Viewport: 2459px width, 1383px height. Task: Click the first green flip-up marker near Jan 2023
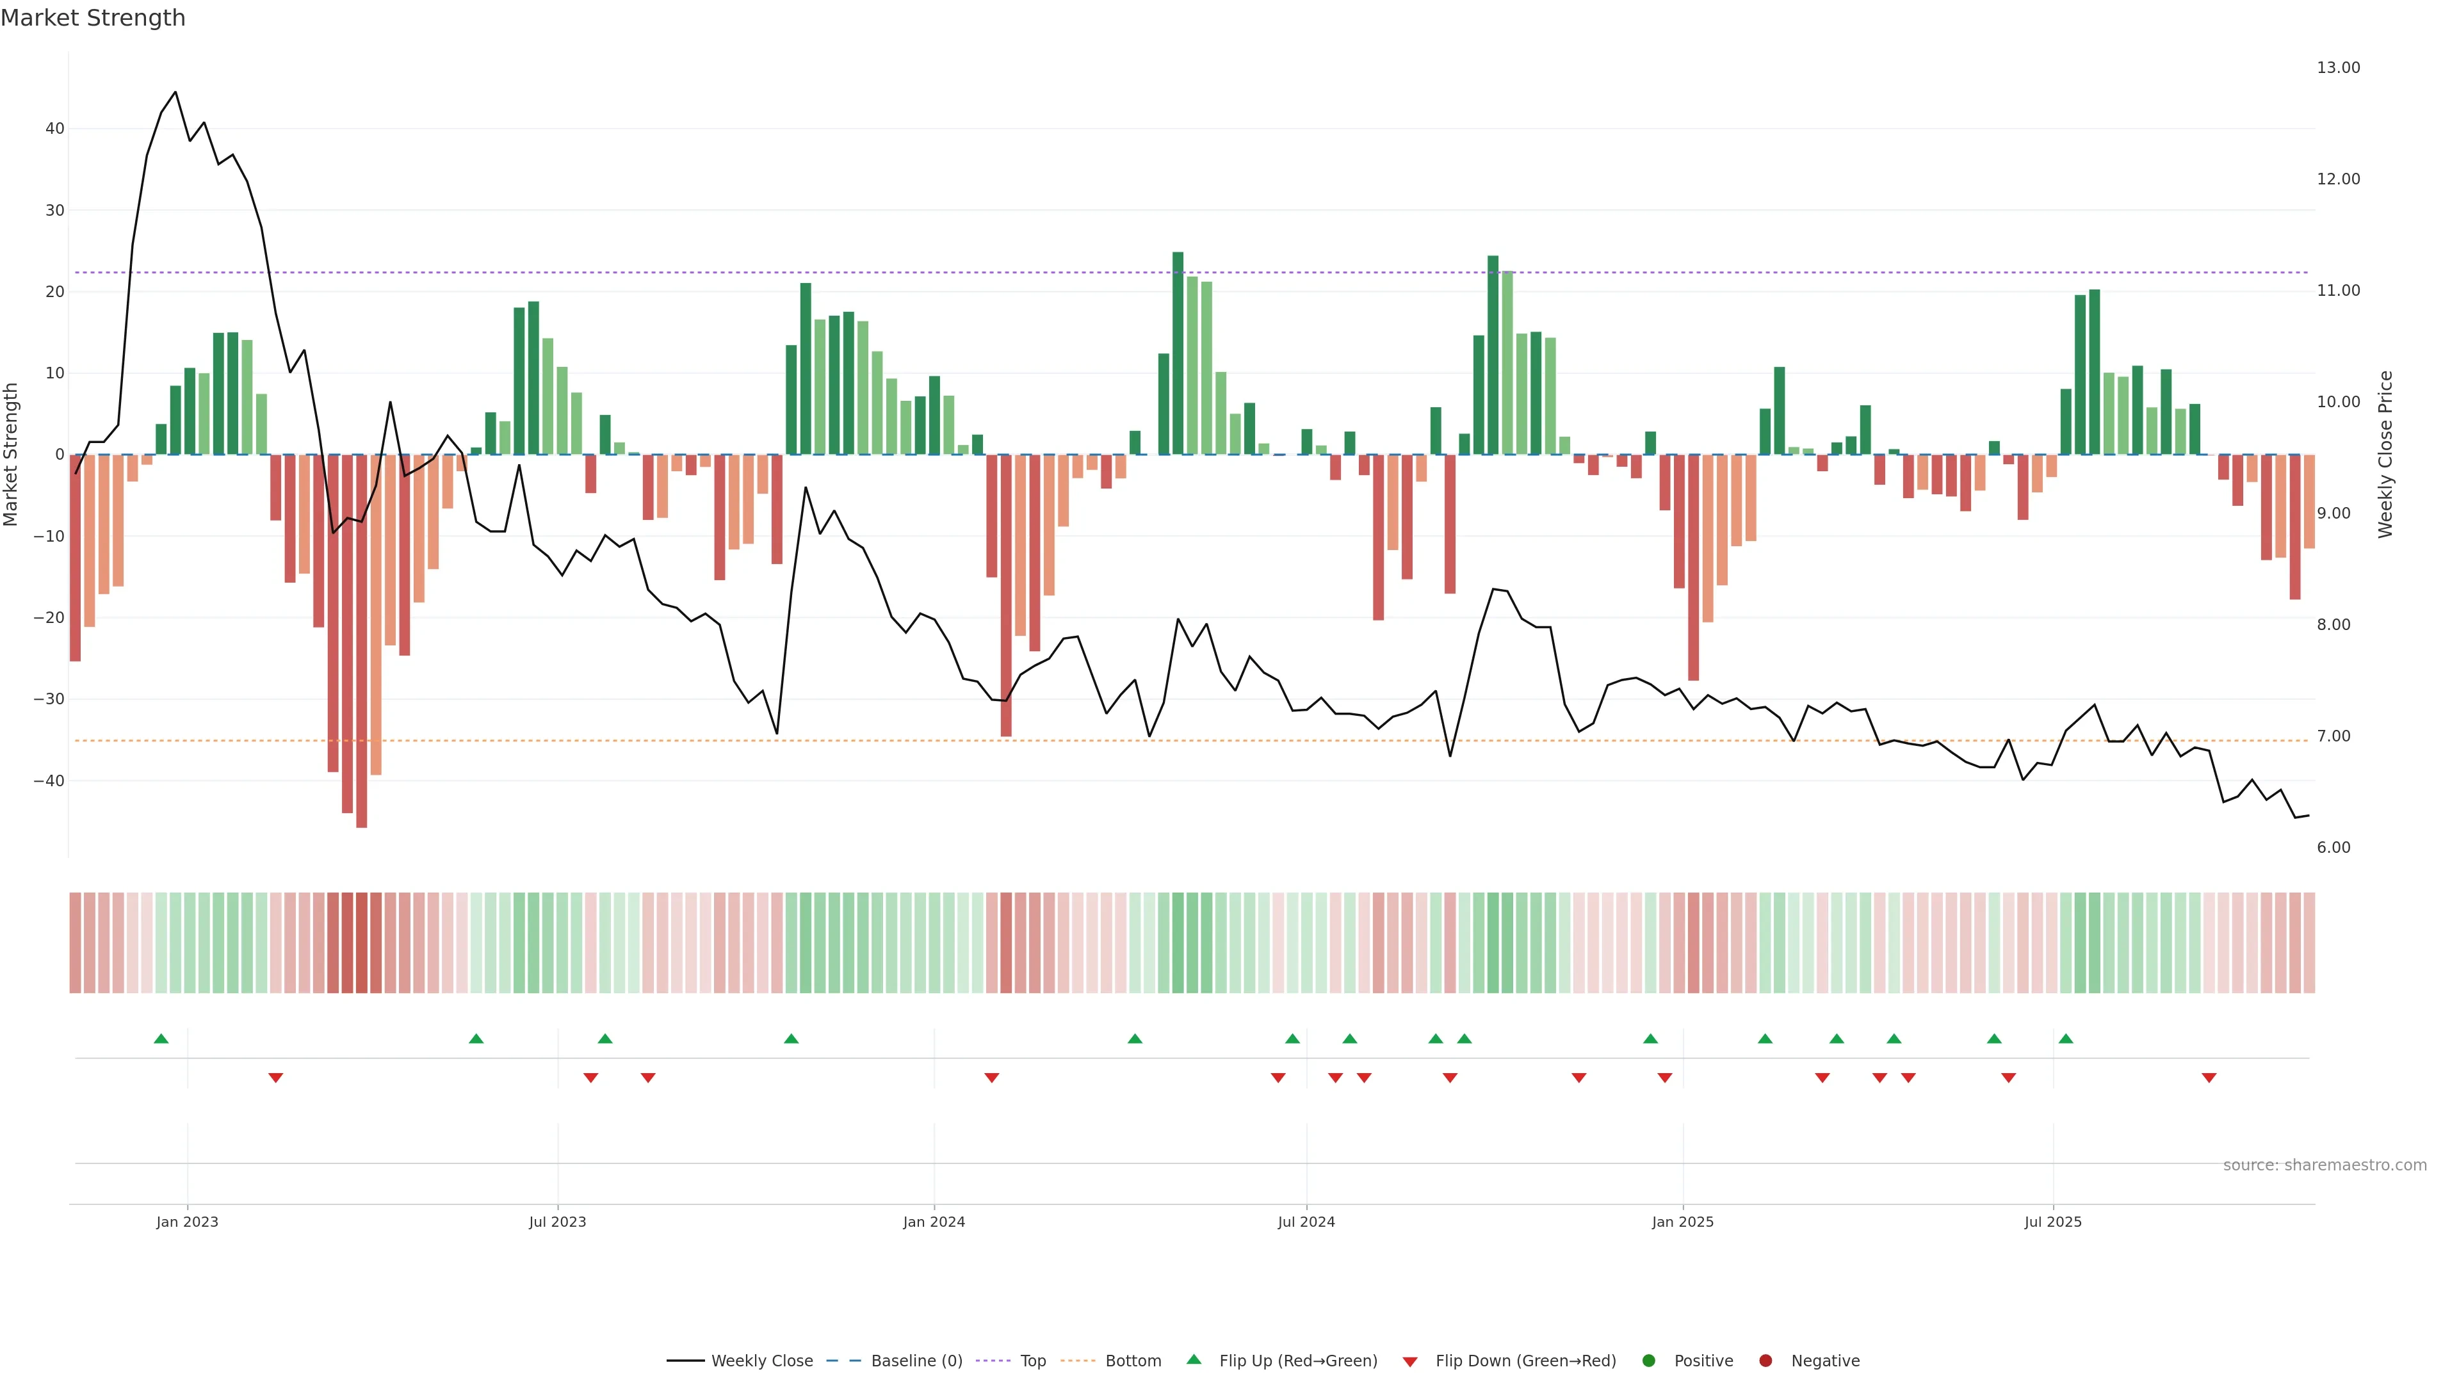(161, 1039)
